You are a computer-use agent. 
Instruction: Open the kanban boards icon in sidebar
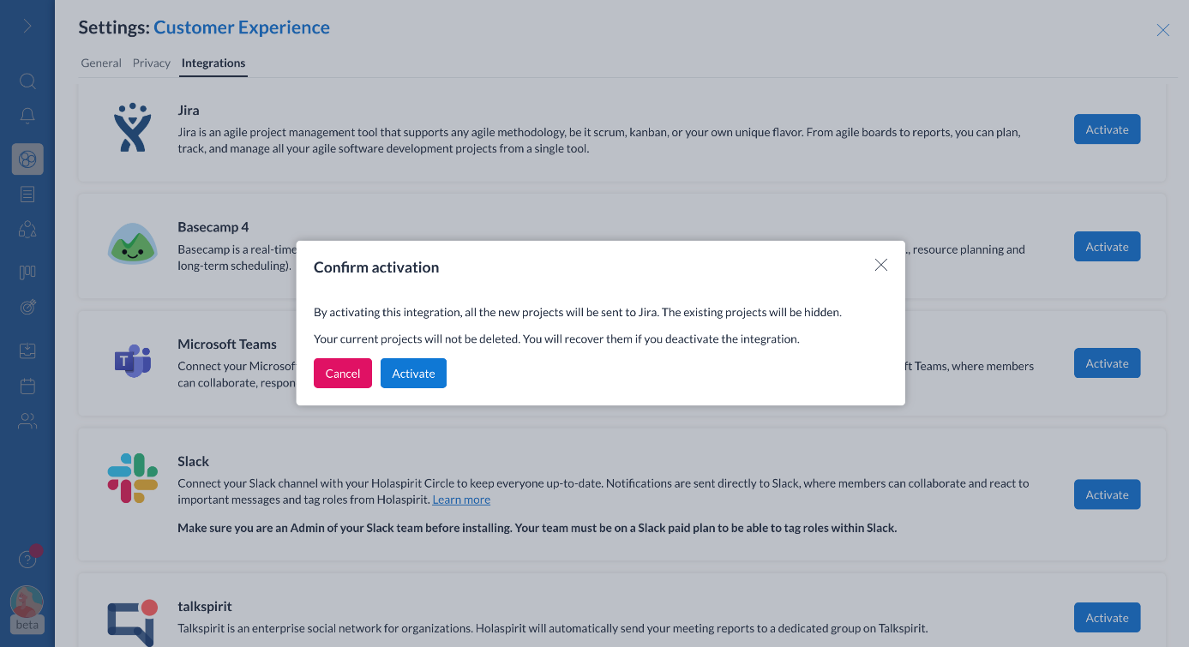click(27, 273)
